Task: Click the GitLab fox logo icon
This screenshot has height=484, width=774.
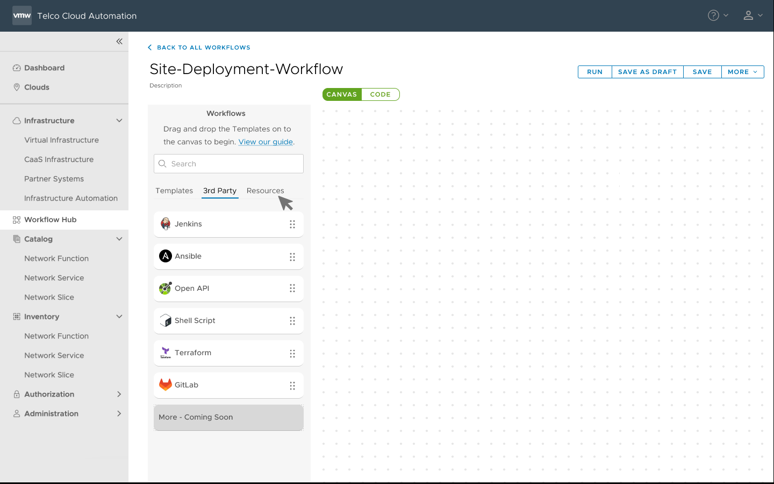Action: tap(166, 385)
